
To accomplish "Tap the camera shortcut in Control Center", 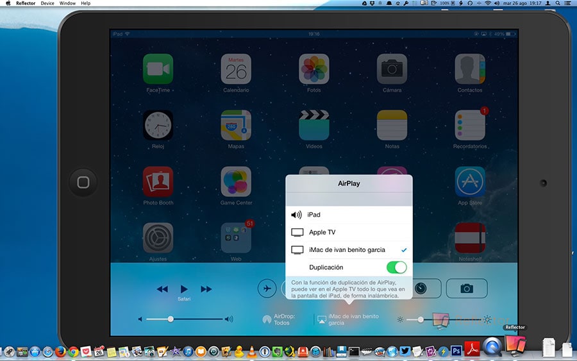I will [467, 289].
